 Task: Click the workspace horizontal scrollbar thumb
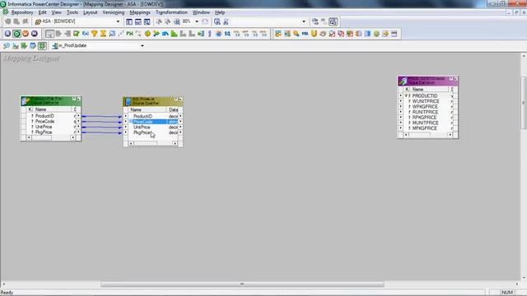point(242,284)
